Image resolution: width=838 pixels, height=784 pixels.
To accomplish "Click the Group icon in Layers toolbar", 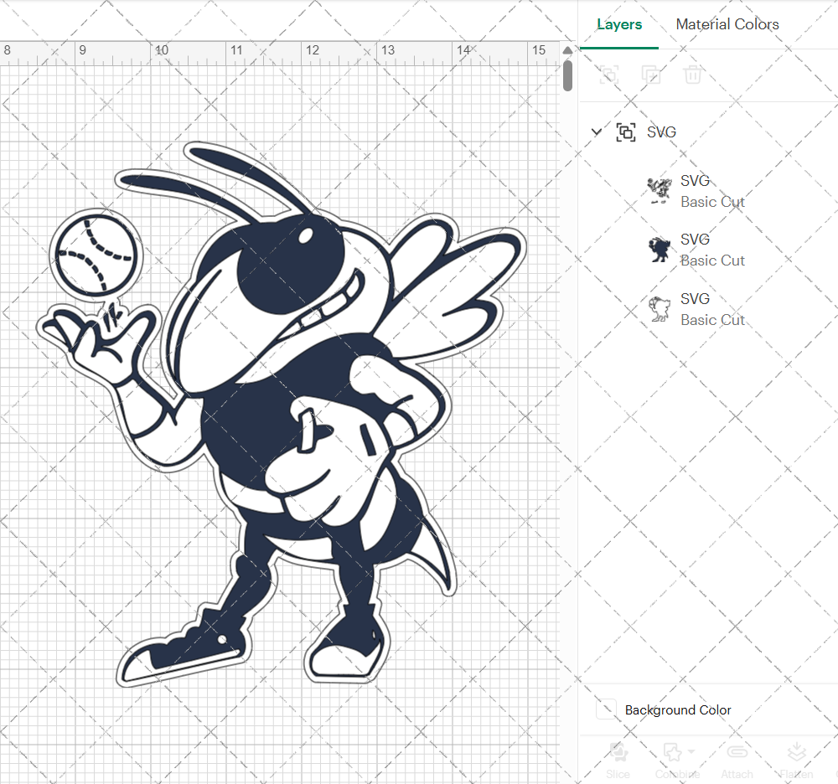I will pos(608,75).
